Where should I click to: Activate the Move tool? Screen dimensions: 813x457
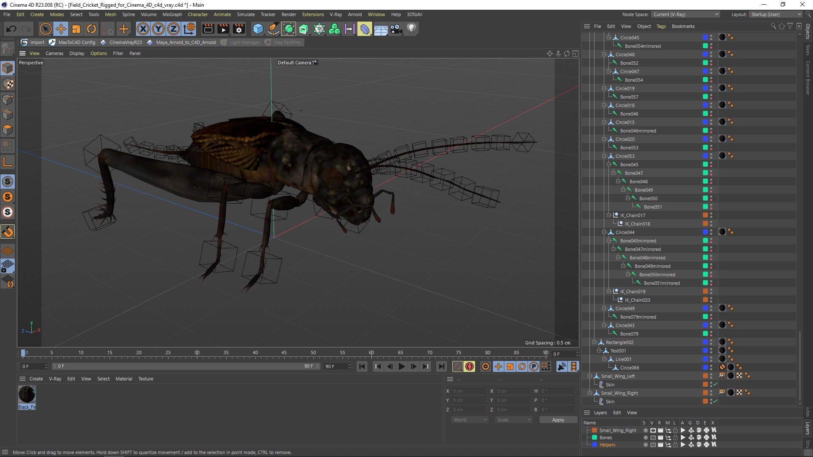[61, 29]
